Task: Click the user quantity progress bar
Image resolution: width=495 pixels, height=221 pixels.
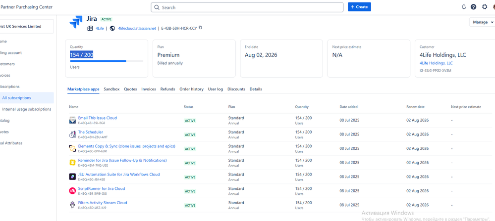Action: coord(107,61)
